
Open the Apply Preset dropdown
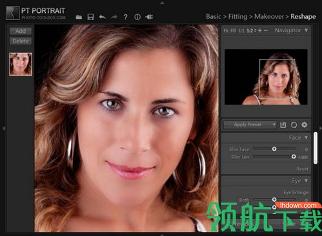click(x=250, y=125)
